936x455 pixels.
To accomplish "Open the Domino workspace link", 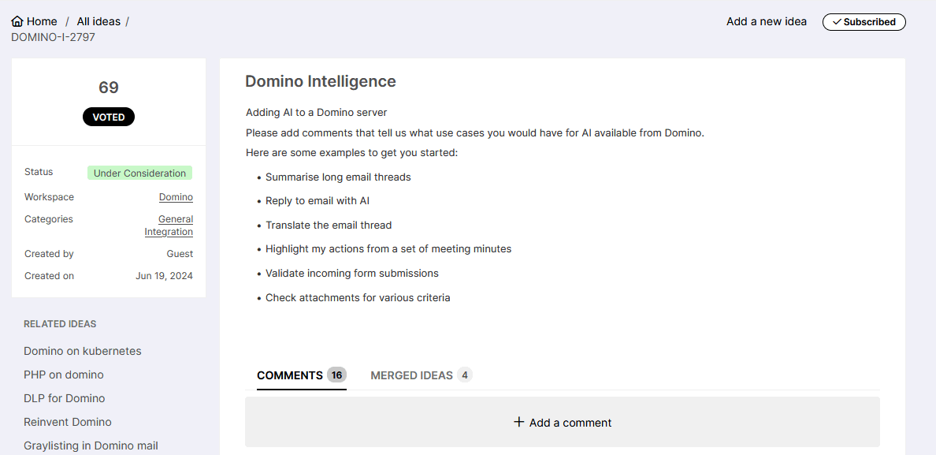I will [176, 197].
